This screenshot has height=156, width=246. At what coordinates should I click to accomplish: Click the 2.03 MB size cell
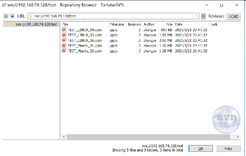pyautogui.click(x=166, y=40)
